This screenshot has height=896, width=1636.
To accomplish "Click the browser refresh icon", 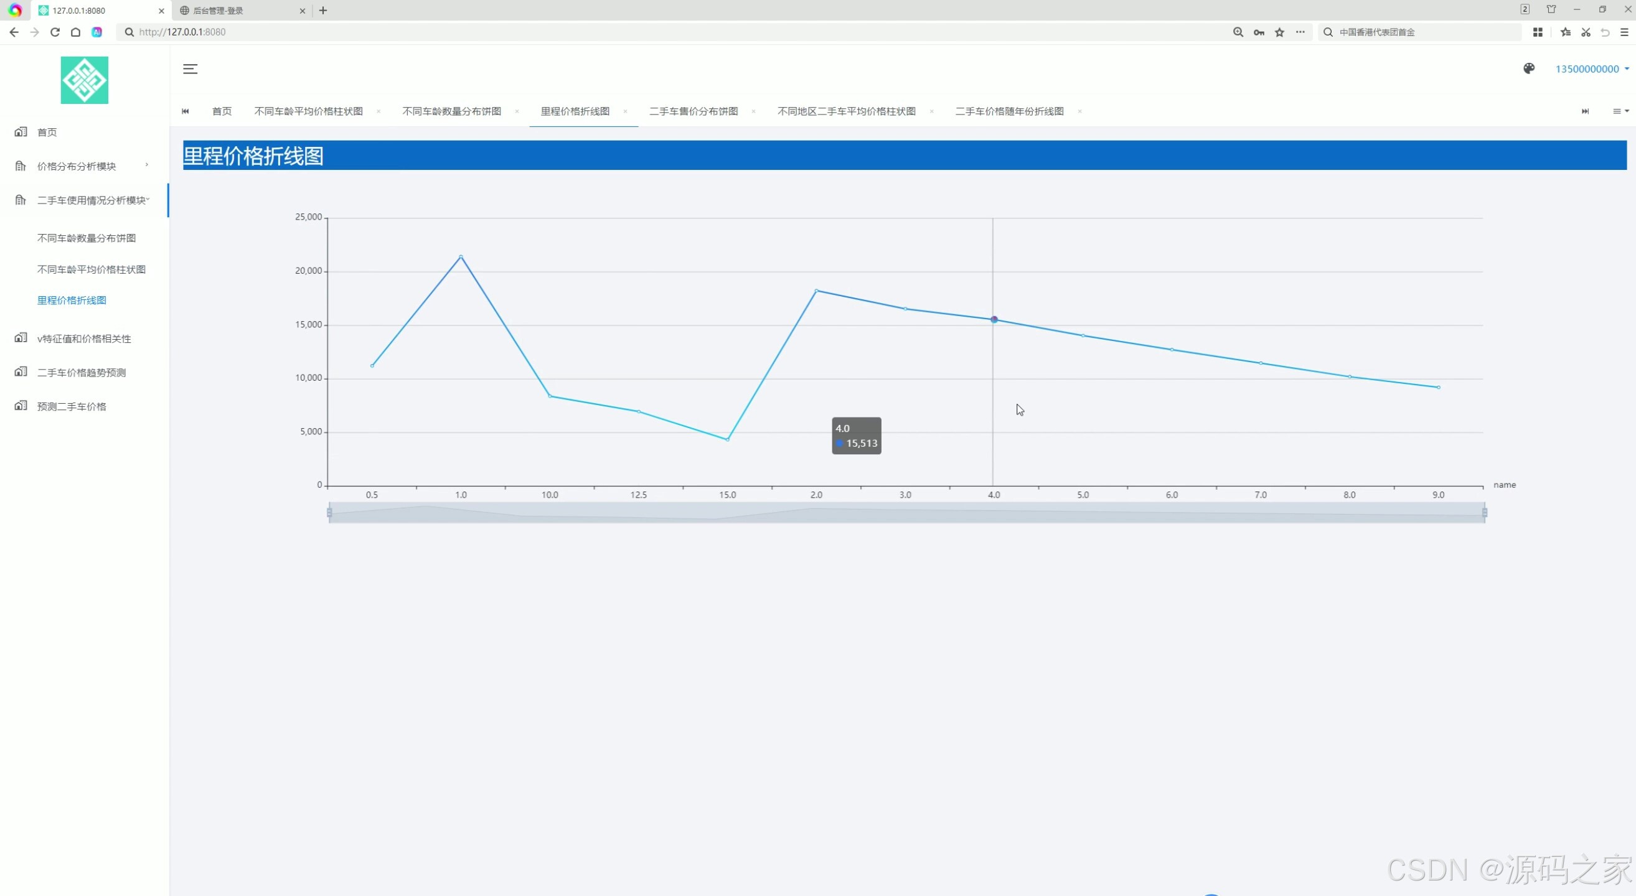I will [x=55, y=32].
